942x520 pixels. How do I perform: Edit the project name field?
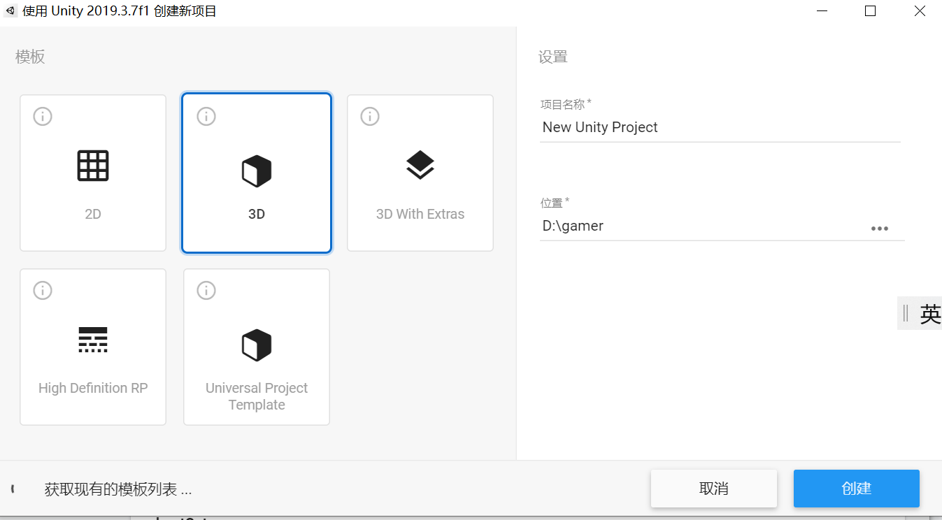pos(720,128)
